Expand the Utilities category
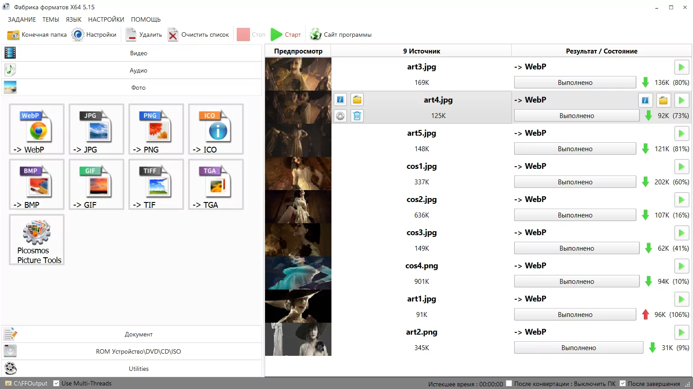 [x=132, y=369]
